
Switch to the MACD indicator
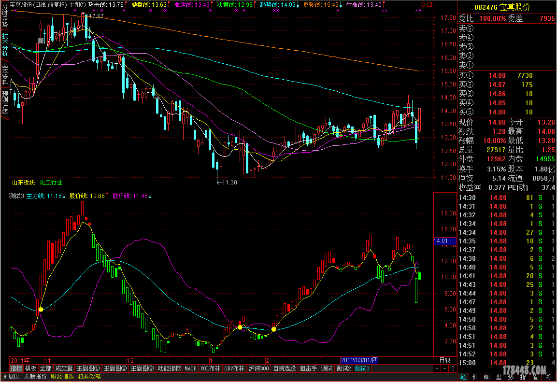[190, 368]
